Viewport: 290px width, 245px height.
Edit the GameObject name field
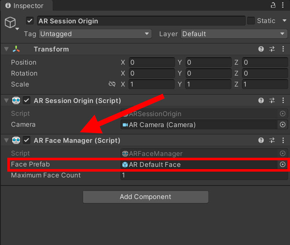coord(141,21)
